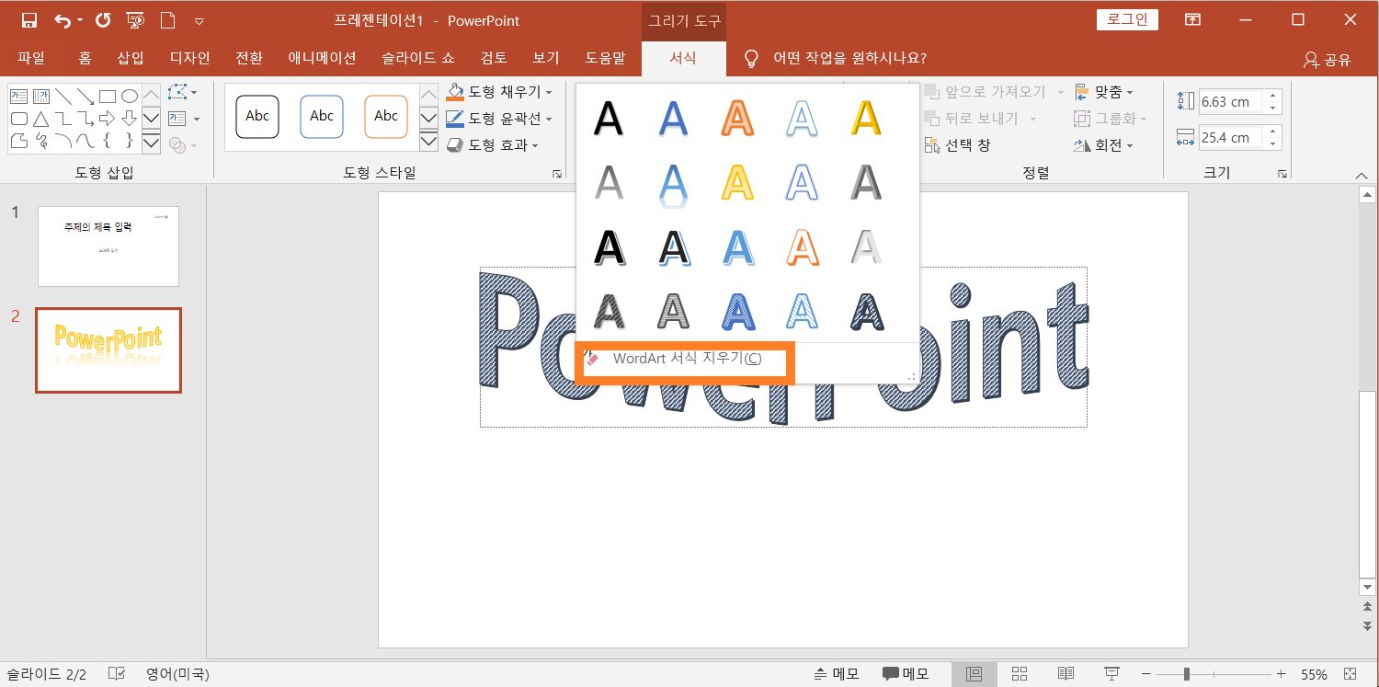Undo the last action

(x=63, y=20)
